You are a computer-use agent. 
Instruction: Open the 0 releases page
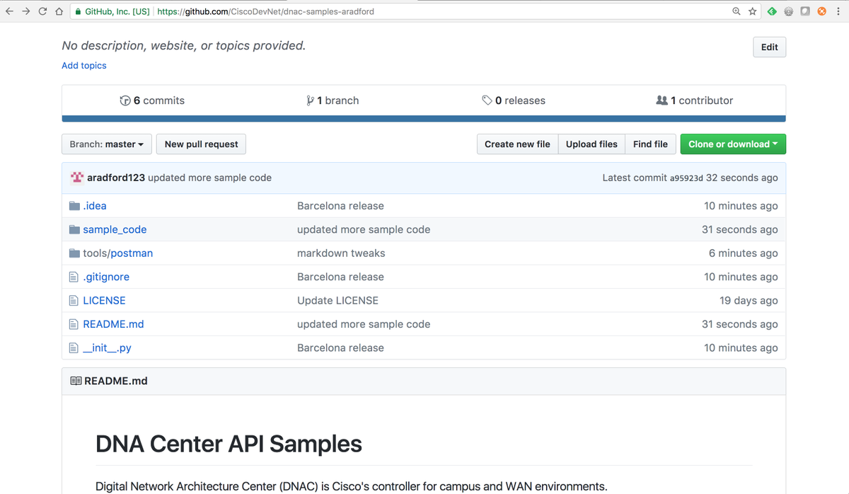tap(514, 100)
